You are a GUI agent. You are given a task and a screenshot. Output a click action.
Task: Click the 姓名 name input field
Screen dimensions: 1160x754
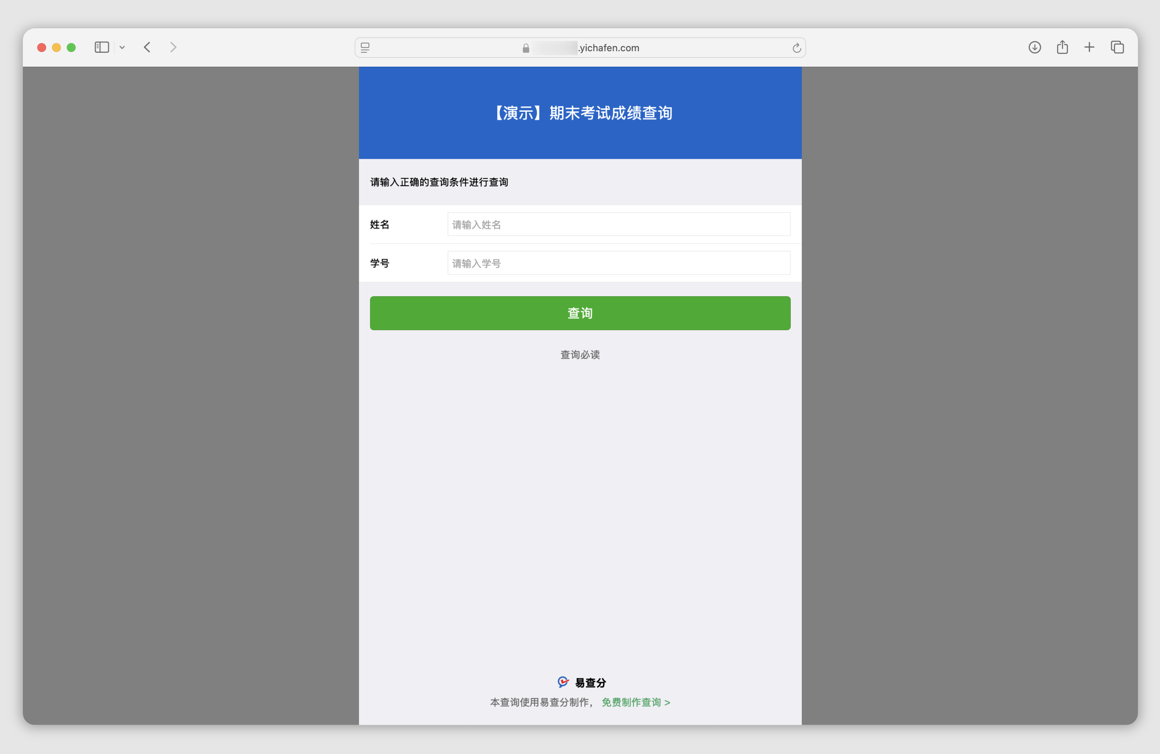coord(619,224)
